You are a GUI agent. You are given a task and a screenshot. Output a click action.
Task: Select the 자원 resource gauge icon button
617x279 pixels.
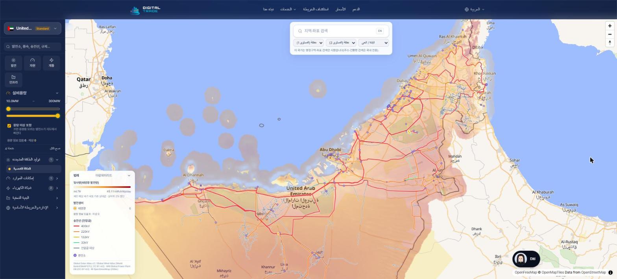[x=32, y=63]
